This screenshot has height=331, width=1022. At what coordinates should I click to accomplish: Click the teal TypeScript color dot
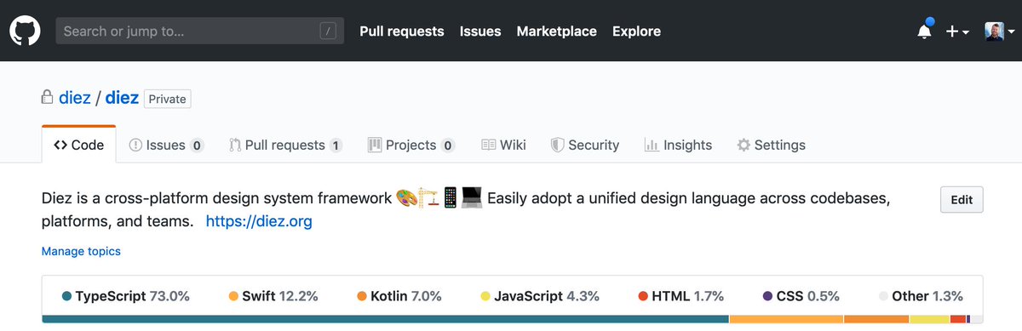[x=66, y=297]
